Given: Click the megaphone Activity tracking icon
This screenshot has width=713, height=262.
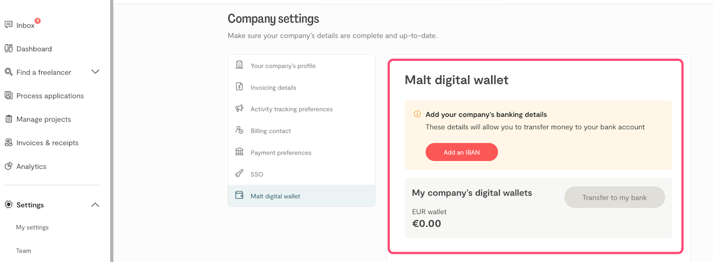Looking at the screenshot, I should pos(240,109).
